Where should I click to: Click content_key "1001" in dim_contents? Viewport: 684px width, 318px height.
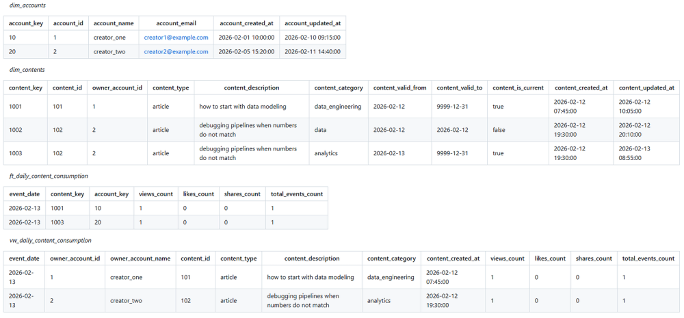click(x=16, y=106)
